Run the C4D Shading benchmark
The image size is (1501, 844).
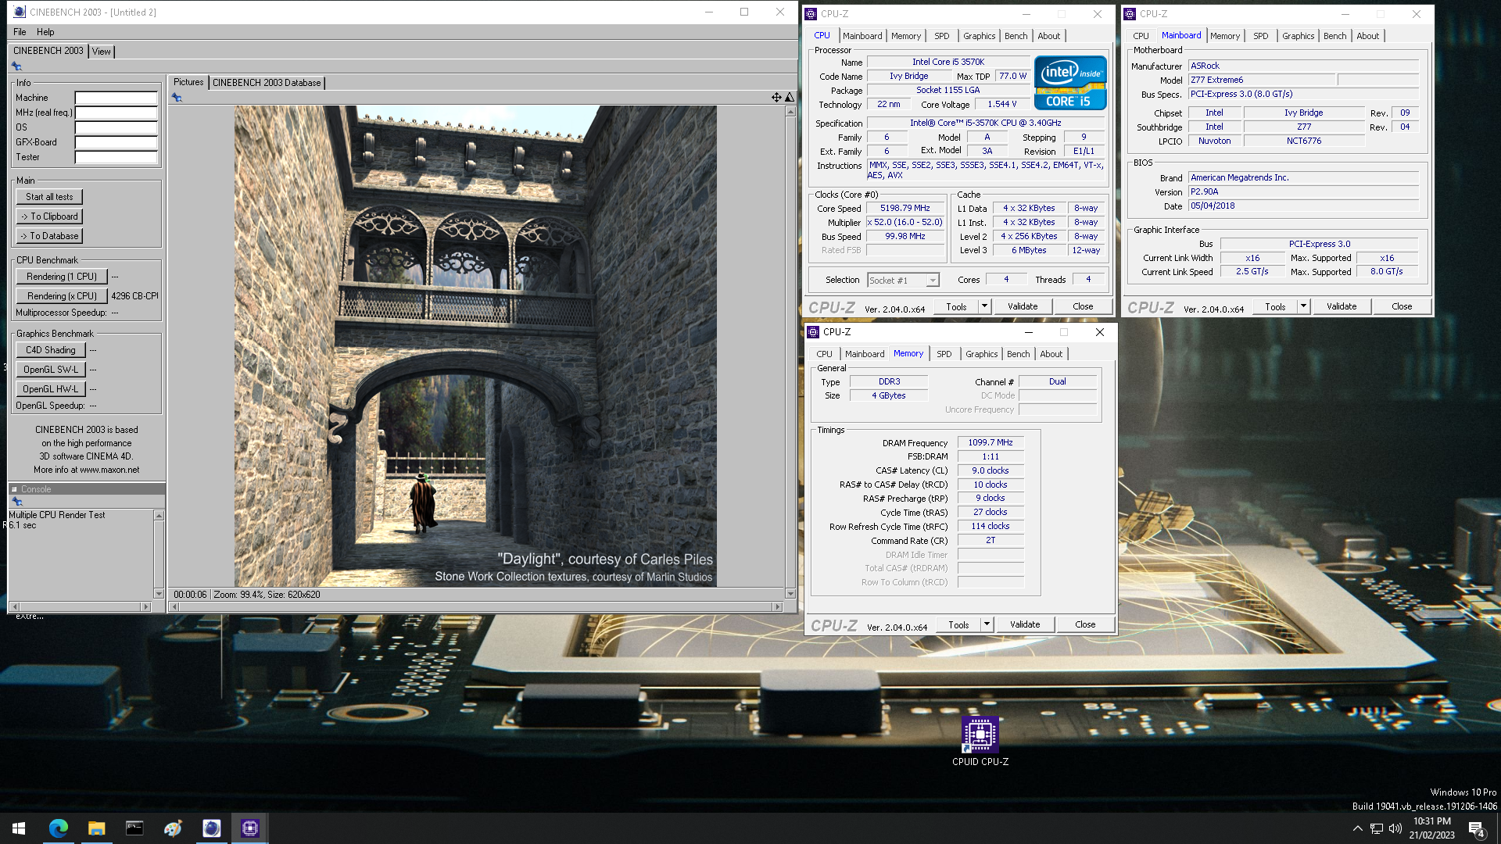coord(51,350)
